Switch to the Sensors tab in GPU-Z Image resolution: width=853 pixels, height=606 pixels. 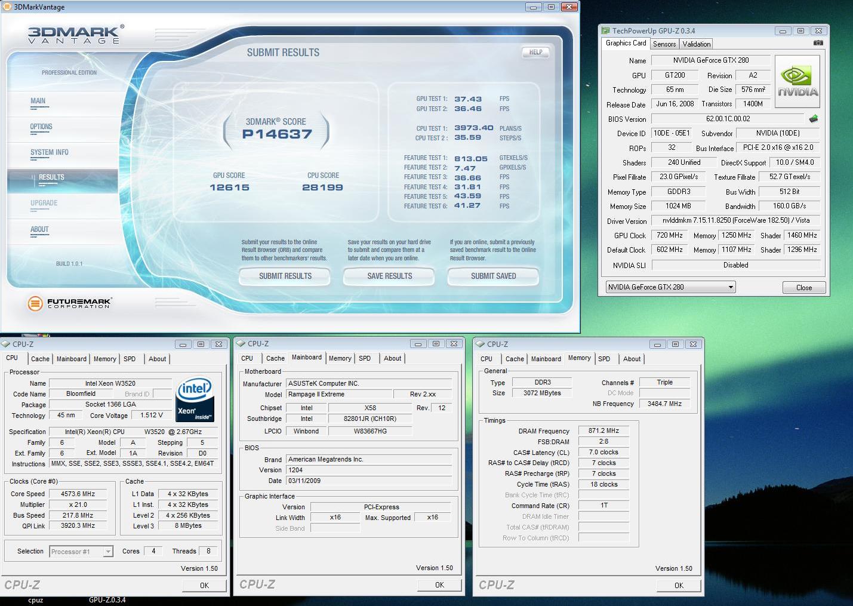(664, 44)
